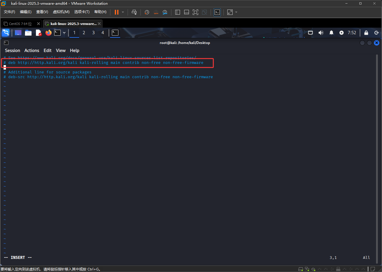Click the VMware sound card status icon
The width and height of the screenshot is (382, 272).
click(x=313, y=269)
